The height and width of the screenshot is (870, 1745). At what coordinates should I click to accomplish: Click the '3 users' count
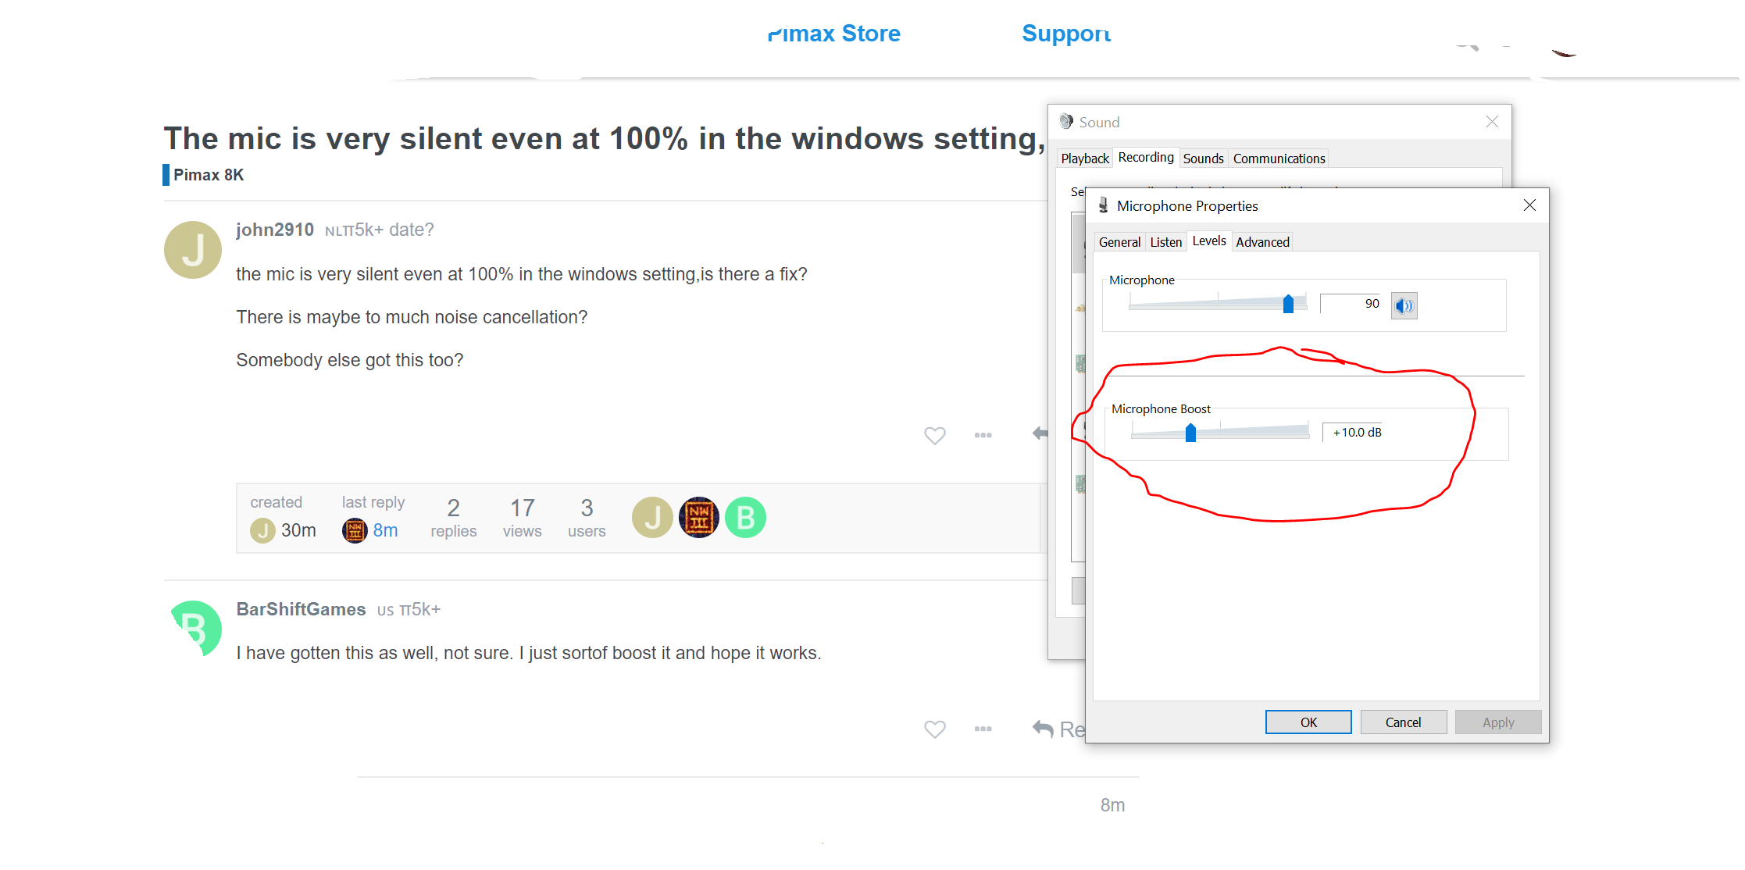coord(587,518)
